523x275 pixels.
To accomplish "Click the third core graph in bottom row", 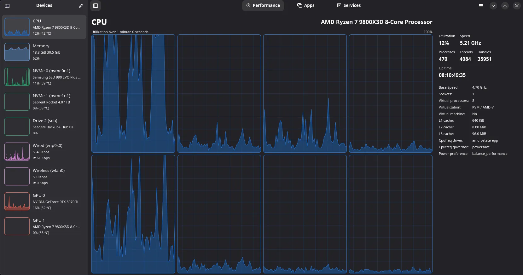I will point(305,214).
